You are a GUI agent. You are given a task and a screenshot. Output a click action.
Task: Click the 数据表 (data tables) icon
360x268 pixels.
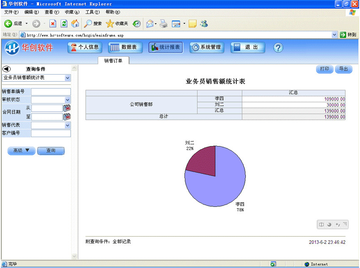tap(125, 47)
